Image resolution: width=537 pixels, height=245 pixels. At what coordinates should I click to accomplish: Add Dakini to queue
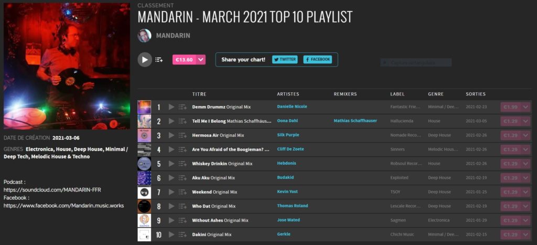point(182,235)
